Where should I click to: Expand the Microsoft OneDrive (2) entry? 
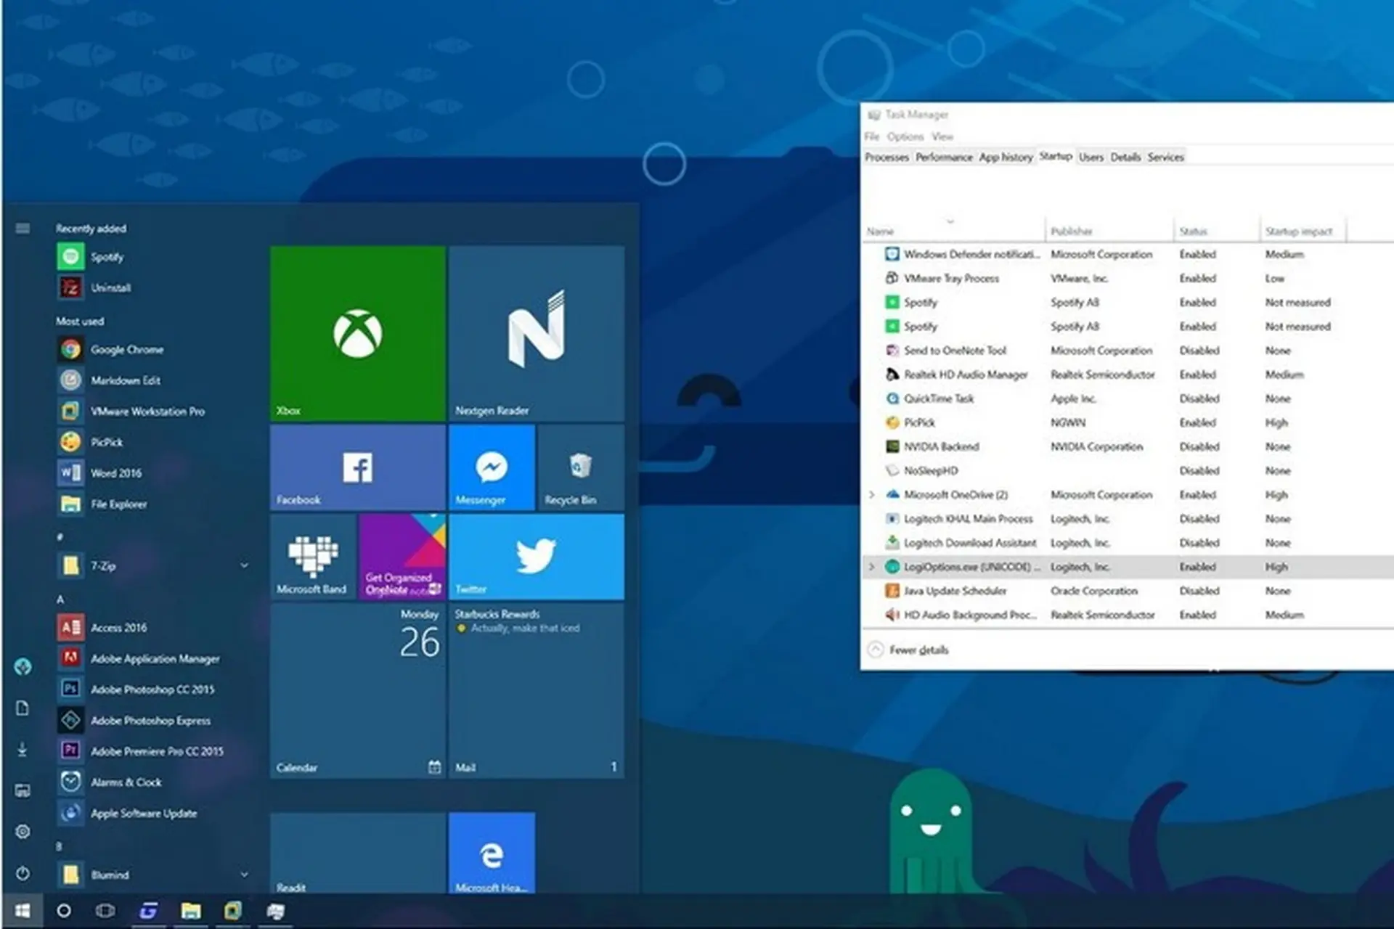(872, 494)
